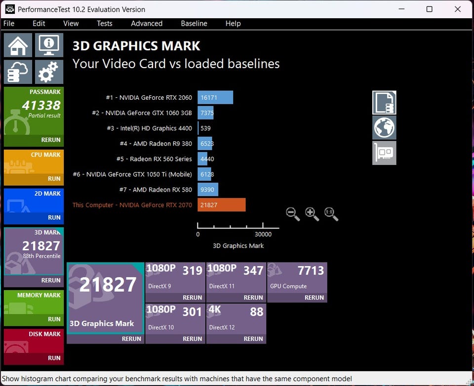Image resolution: width=474 pixels, height=386 pixels.
Task: Open the cloud baseline manager icon
Action: pos(18,72)
